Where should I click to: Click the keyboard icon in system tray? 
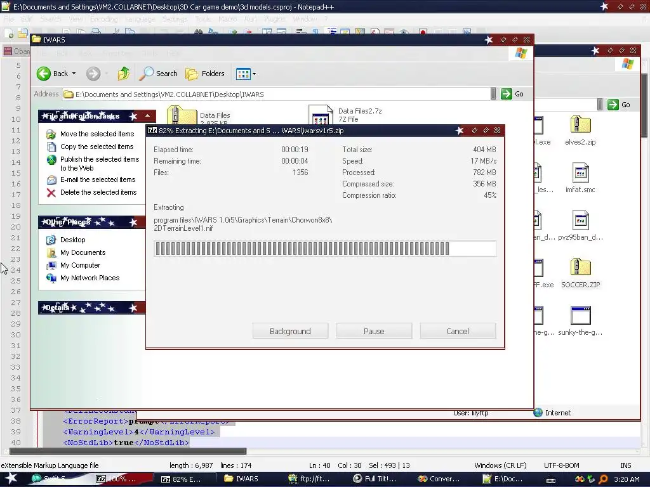tap(551, 480)
